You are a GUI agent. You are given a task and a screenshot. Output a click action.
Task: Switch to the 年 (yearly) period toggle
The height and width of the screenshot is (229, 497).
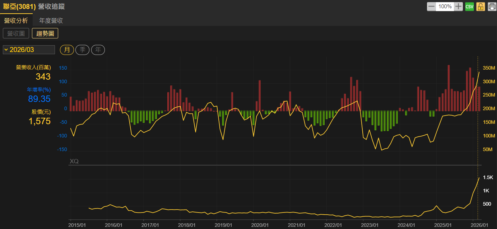tap(98, 50)
